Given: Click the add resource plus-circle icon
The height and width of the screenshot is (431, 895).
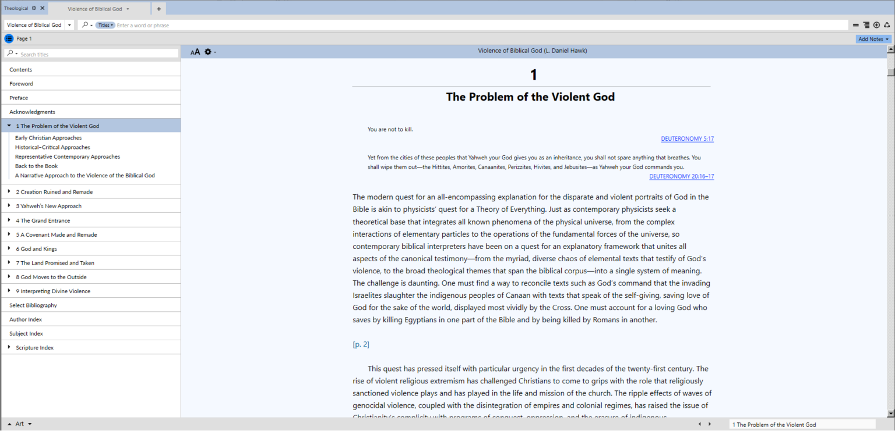Looking at the screenshot, I should point(876,25).
